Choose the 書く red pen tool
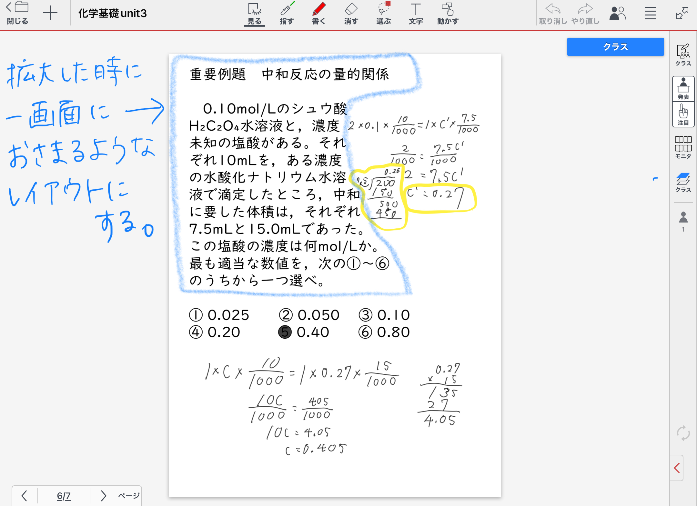 click(319, 14)
